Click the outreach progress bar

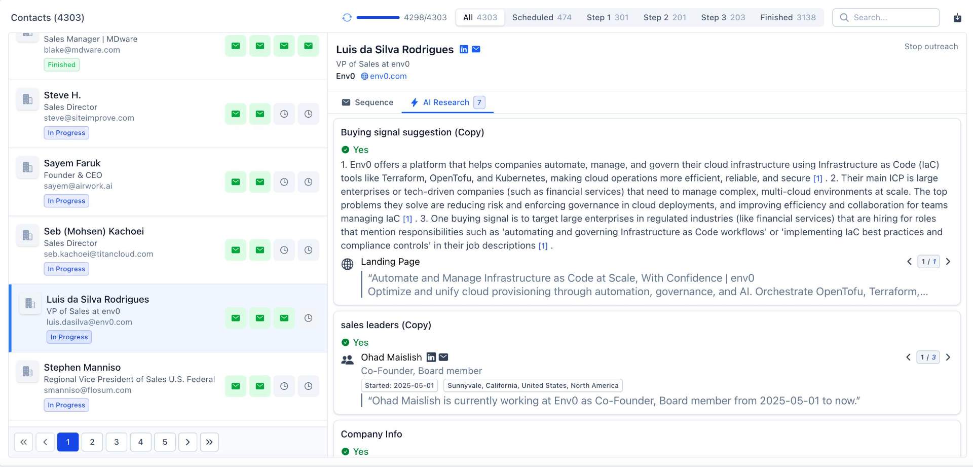(x=378, y=17)
